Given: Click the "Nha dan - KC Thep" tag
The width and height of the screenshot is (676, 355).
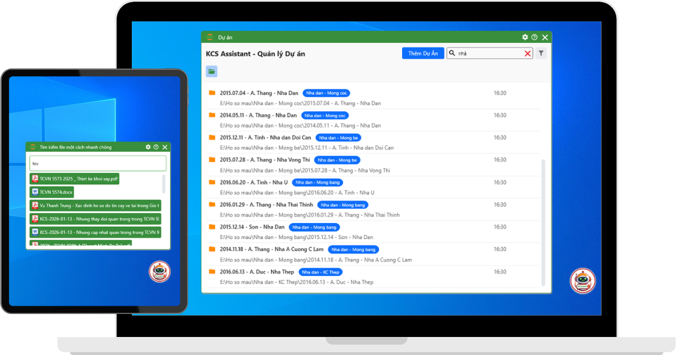Looking at the screenshot, I should [x=320, y=272].
